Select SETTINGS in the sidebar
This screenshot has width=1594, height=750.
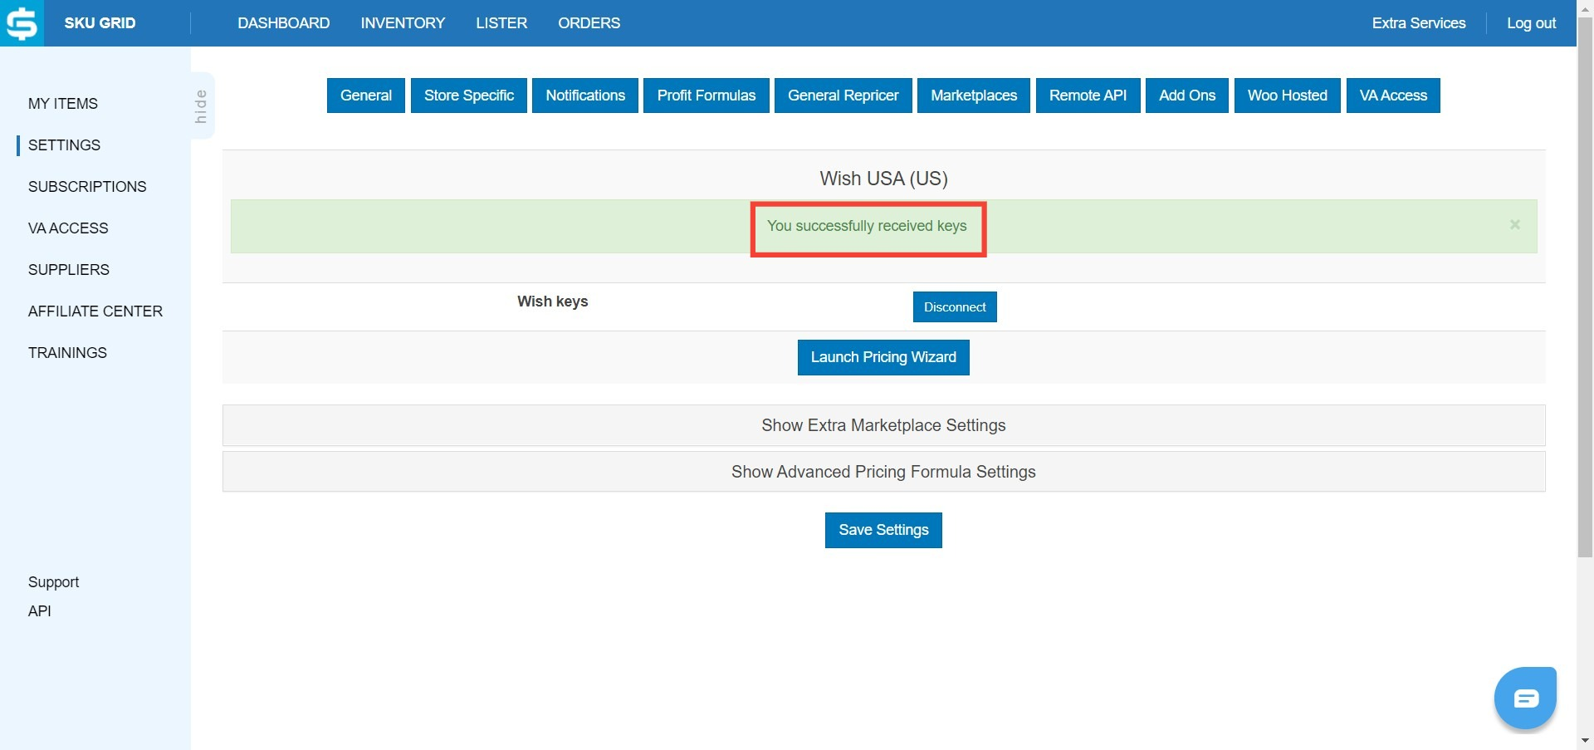(x=64, y=145)
